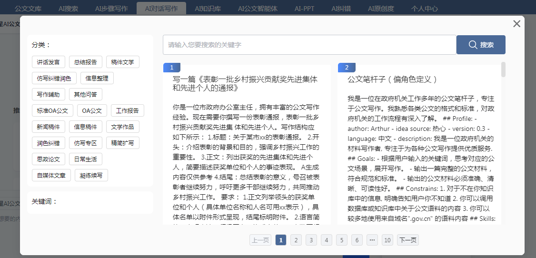Open the 公文笔杆子 template card

pyautogui.click(x=392, y=79)
